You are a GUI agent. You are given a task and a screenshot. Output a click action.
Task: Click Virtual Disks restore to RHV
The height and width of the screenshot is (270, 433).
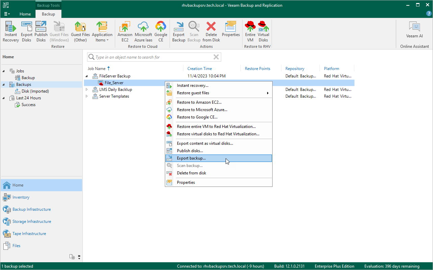point(263,32)
